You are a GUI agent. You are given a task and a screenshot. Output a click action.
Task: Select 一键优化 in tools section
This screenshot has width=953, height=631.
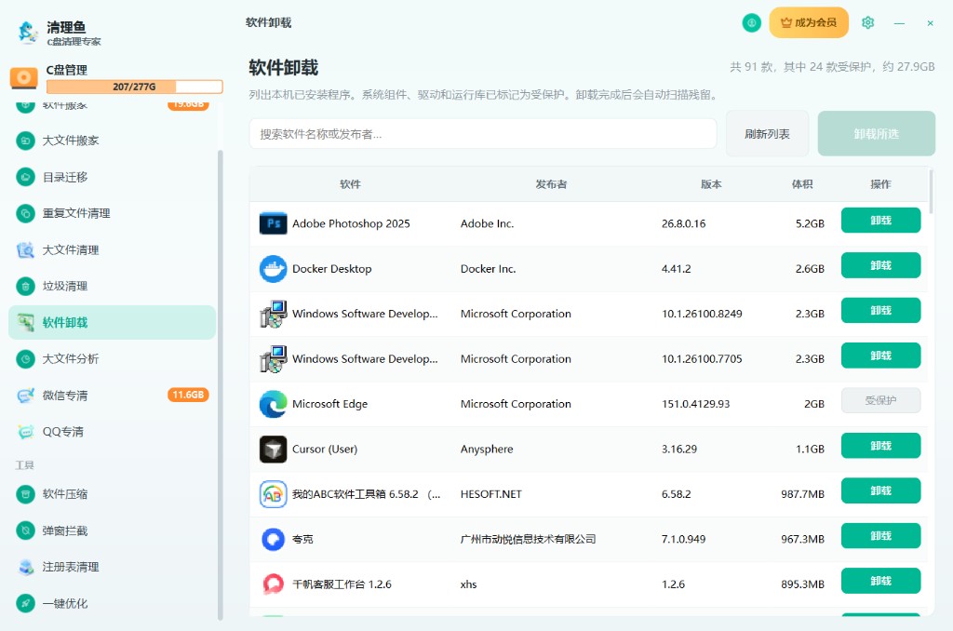[113, 604]
